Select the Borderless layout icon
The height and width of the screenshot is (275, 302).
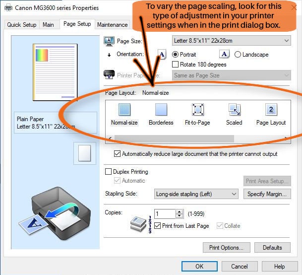[161, 110]
